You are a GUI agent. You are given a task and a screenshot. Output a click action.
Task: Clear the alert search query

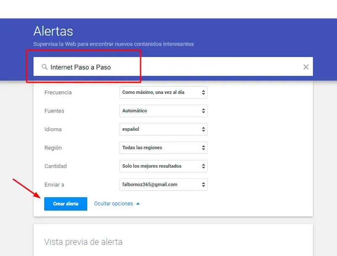coord(306,67)
